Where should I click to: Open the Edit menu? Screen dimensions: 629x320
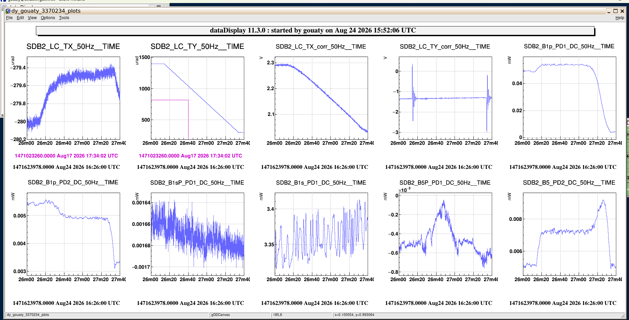(20, 18)
